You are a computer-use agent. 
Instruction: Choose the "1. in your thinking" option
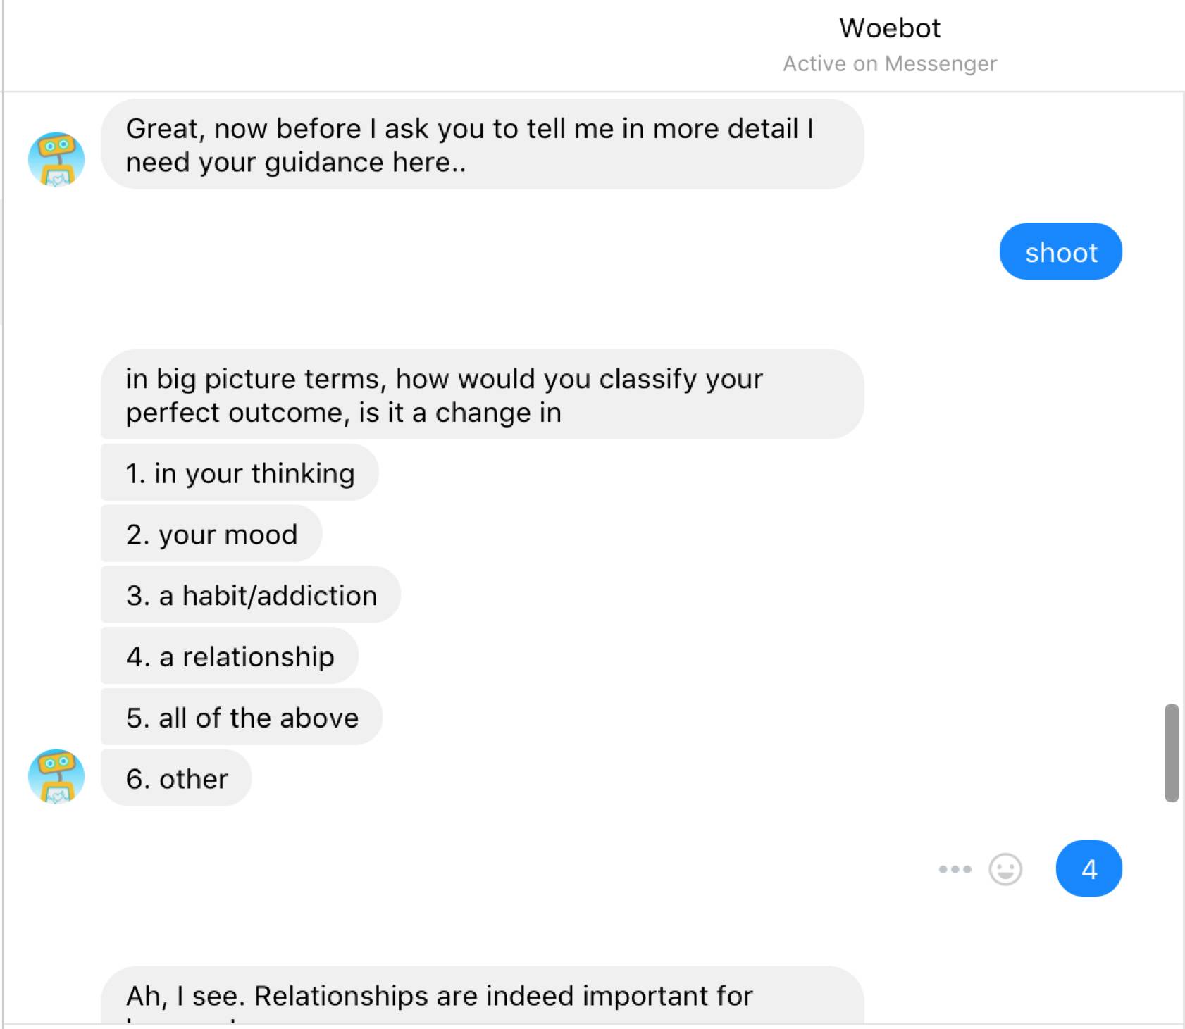(x=240, y=473)
